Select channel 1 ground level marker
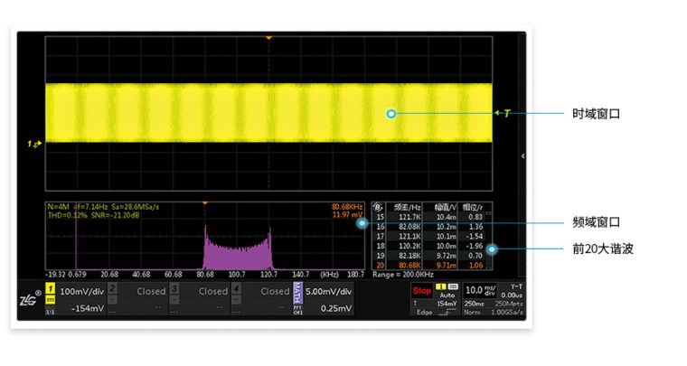 tap(33, 145)
